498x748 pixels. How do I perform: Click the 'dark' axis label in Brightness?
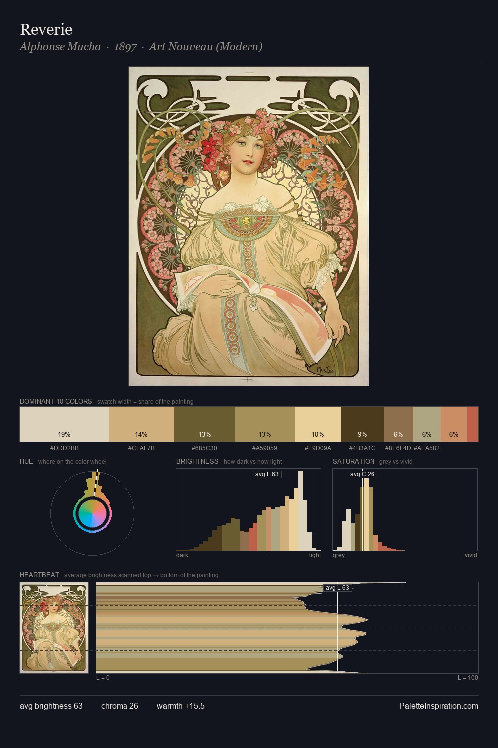click(182, 555)
